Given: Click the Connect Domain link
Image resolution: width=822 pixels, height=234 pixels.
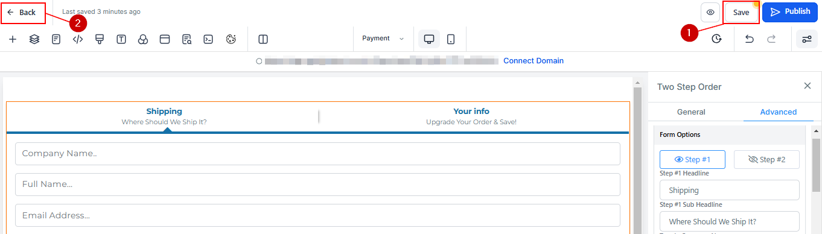Looking at the screenshot, I should point(534,60).
